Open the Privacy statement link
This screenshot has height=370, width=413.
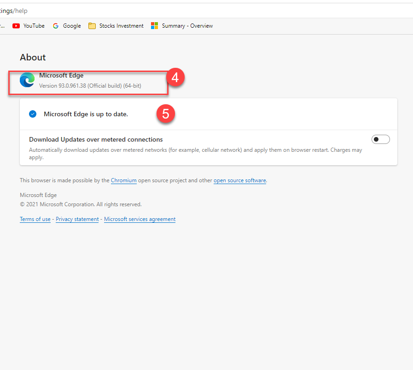click(x=77, y=219)
